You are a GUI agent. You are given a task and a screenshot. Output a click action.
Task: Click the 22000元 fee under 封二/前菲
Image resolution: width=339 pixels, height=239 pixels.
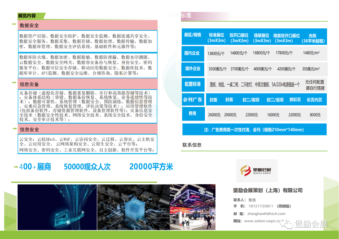(x=252, y=115)
